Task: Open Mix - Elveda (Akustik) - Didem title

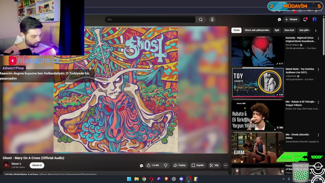Action: point(298,136)
